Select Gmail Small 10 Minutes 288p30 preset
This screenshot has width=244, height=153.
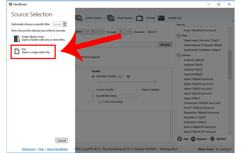click(202, 50)
